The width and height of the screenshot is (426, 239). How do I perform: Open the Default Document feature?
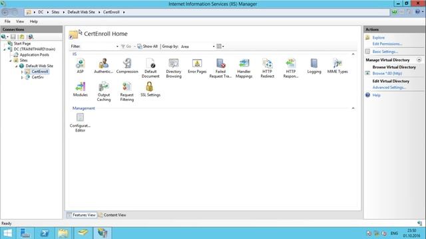[x=150, y=68]
